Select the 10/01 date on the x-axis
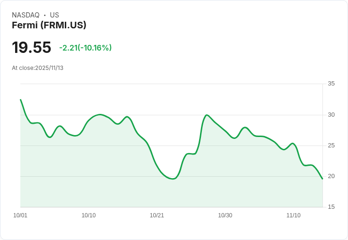This screenshot has width=348, height=240. click(20, 215)
